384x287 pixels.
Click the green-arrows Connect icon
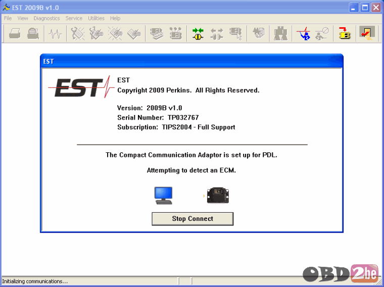pyautogui.click(x=198, y=33)
